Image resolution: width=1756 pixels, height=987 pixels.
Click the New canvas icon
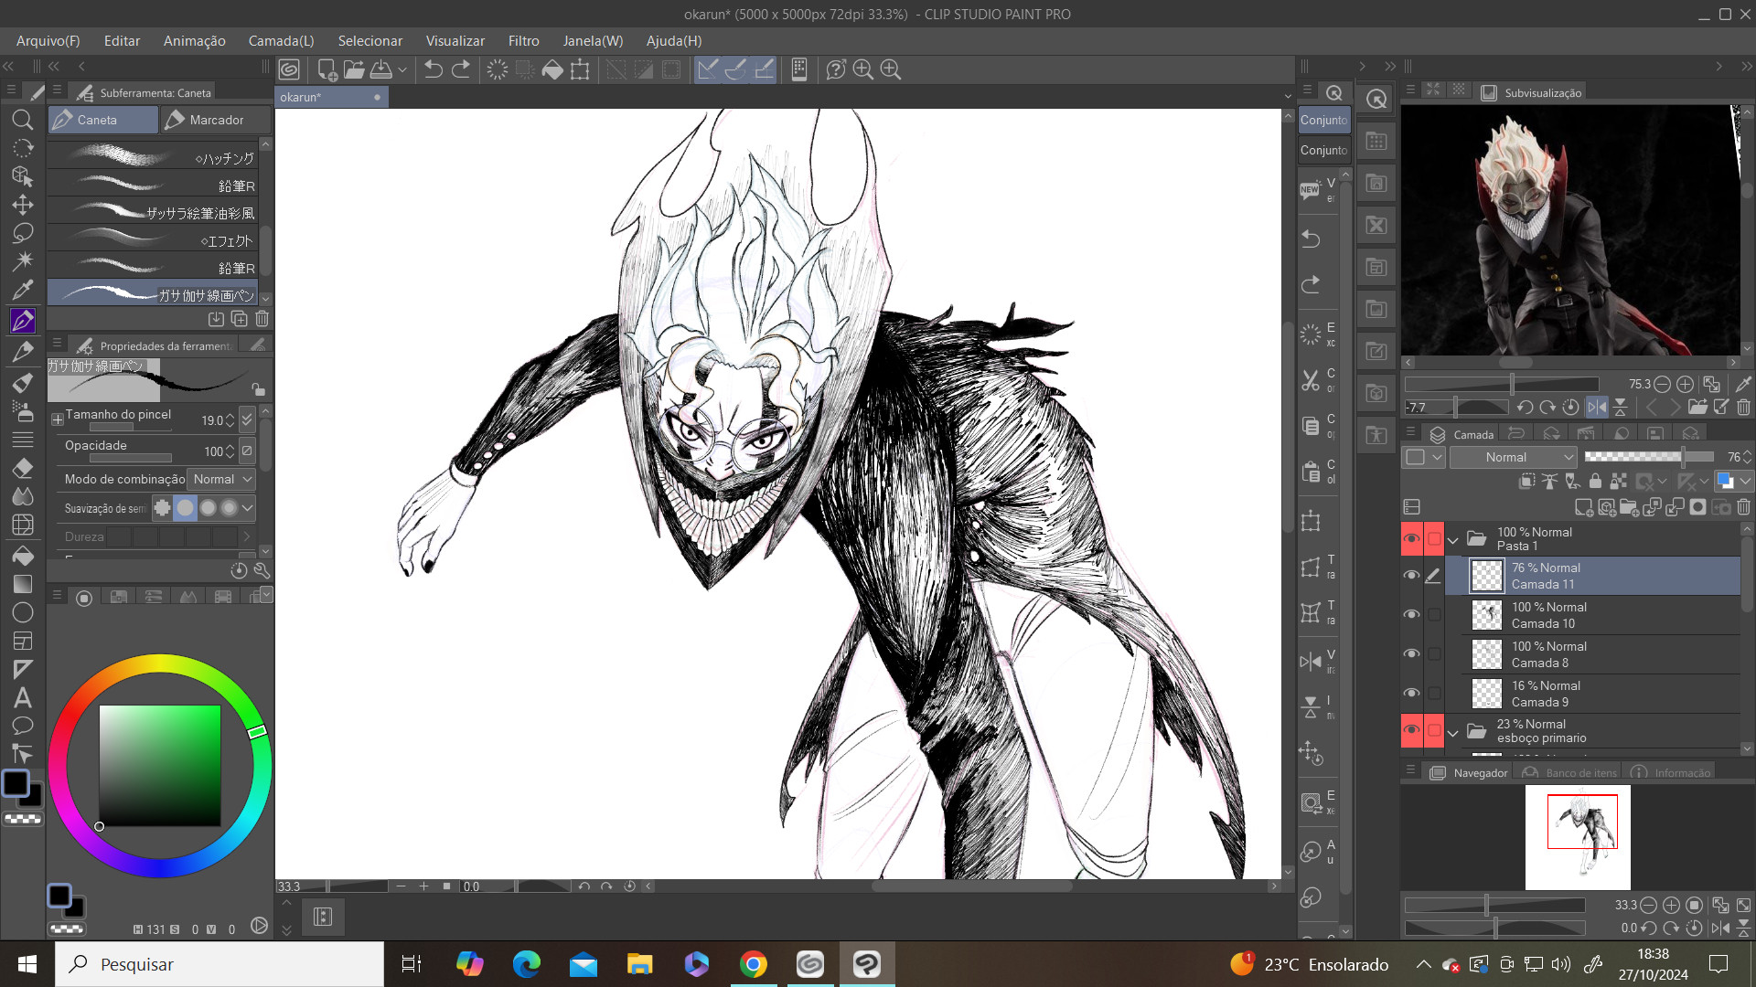point(327,69)
